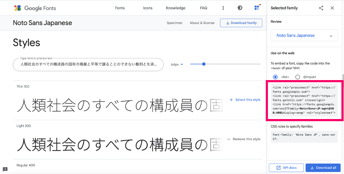Image resolution: width=344 pixels, height=174 pixels.
Task: Select the <link> embed option
Action: pyautogui.click(x=275, y=77)
